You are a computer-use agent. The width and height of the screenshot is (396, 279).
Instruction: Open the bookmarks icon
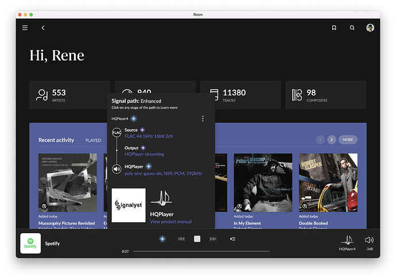point(334,28)
